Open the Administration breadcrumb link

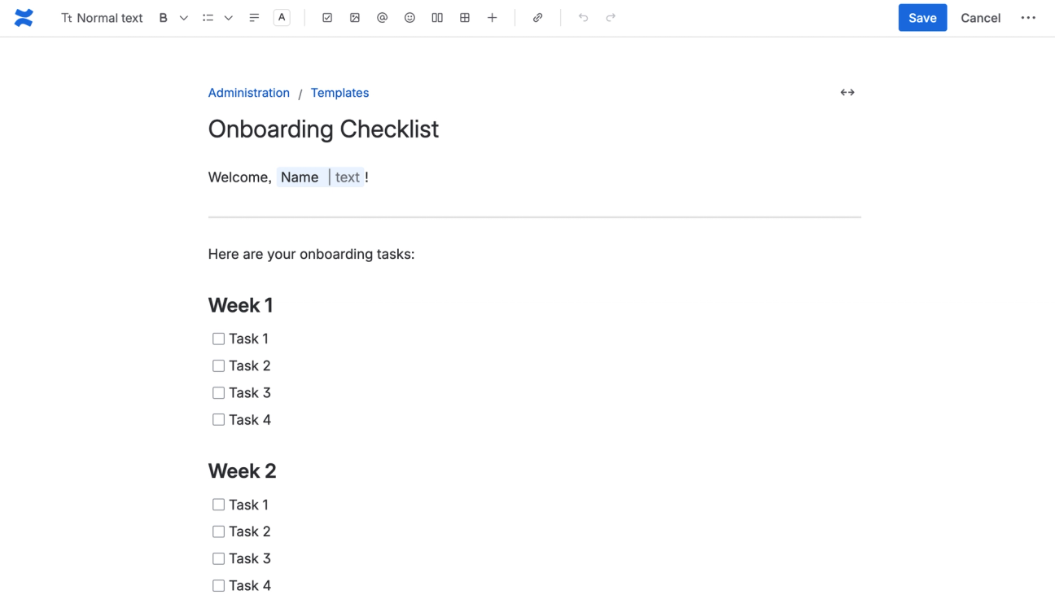pyautogui.click(x=248, y=92)
